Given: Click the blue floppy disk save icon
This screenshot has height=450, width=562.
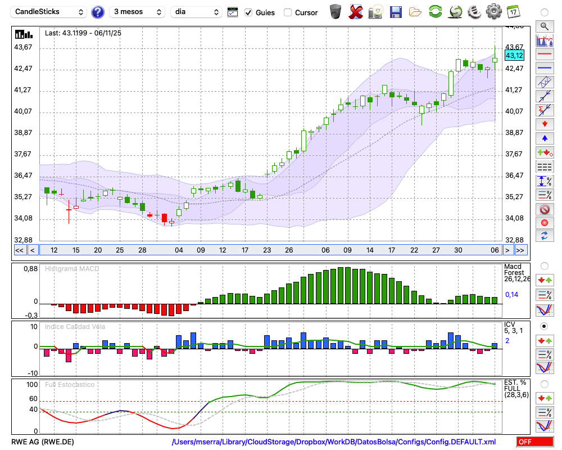Looking at the screenshot, I should pyautogui.click(x=396, y=11).
